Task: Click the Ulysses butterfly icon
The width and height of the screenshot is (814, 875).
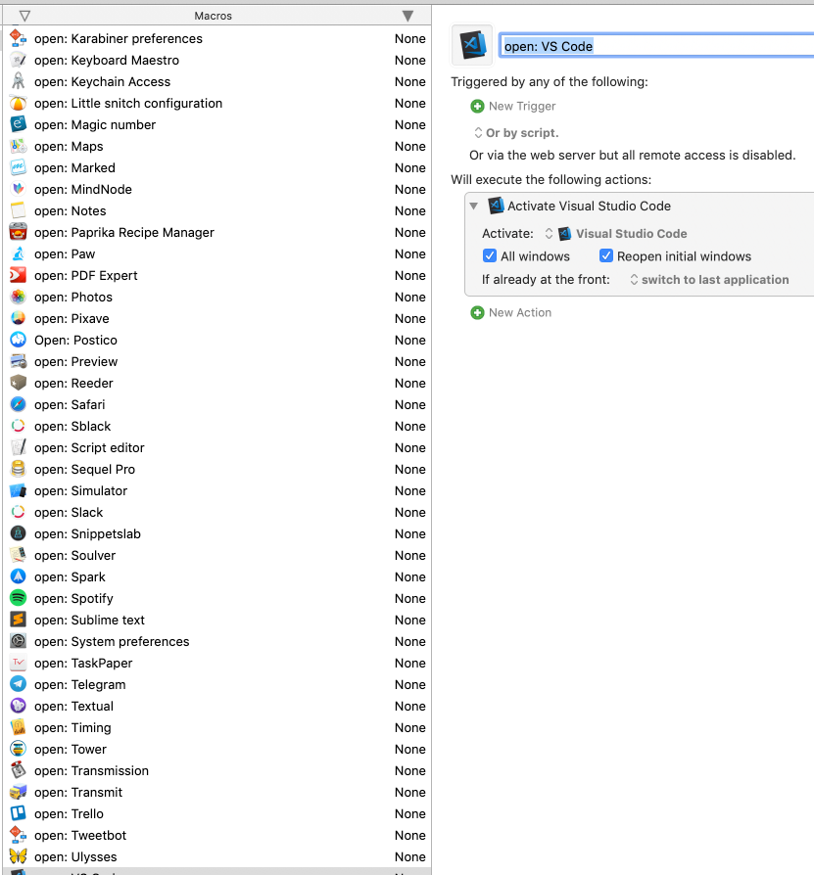Action: click(19, 856)
